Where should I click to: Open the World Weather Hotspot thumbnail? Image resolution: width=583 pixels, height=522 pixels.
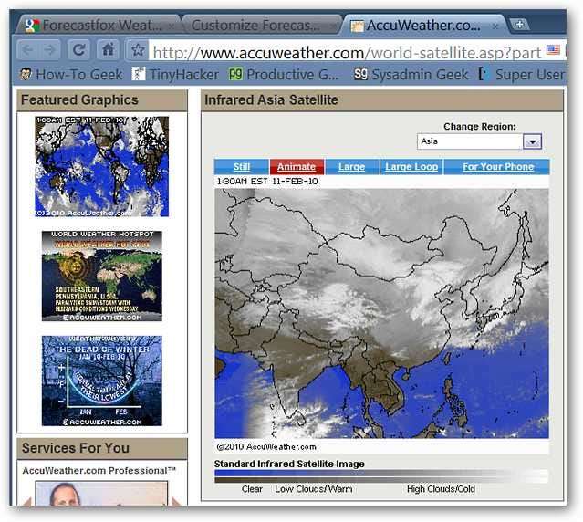(101, 276)
